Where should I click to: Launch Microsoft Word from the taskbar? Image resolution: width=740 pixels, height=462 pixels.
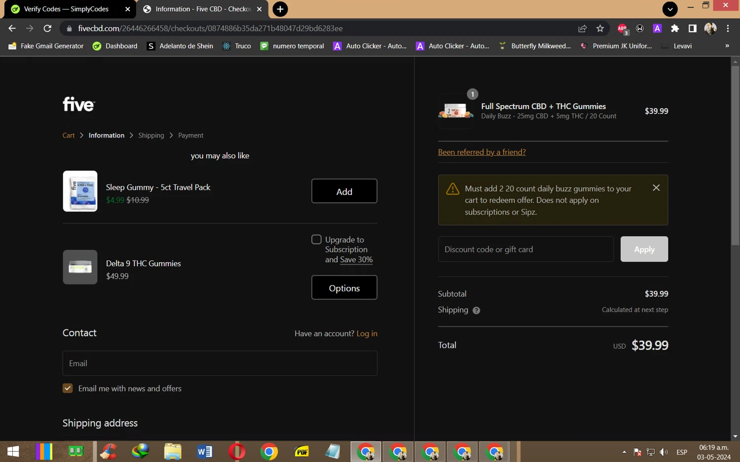(205, 451)
